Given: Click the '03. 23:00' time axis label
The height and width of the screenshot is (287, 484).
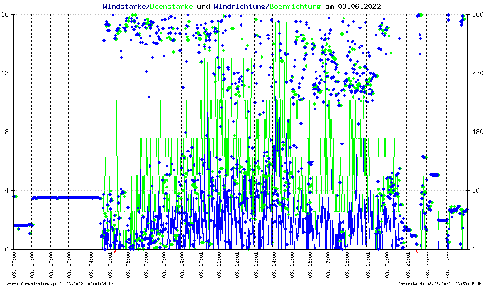Looking at the screenshot, I should tap(447, 265).
